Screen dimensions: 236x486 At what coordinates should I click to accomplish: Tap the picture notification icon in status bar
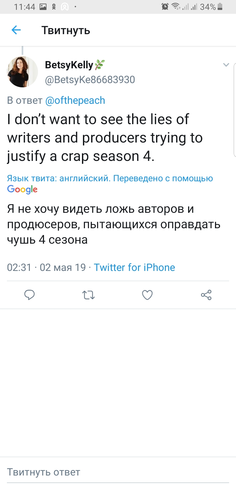pos(43,7)
